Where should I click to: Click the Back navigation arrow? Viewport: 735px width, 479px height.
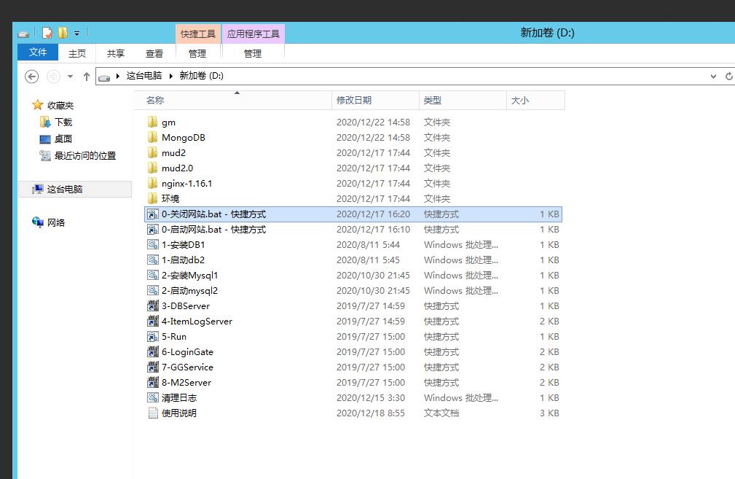[31, 77]
